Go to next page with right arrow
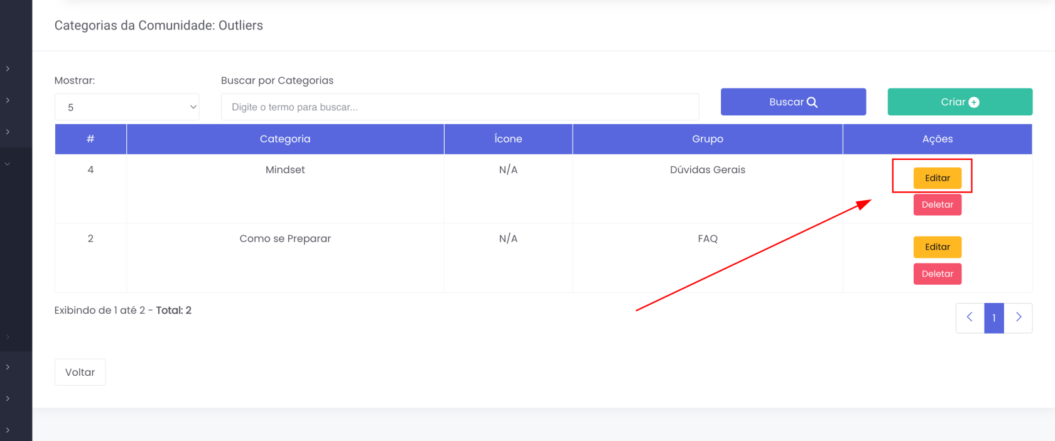 click(x=1019, y=317)
